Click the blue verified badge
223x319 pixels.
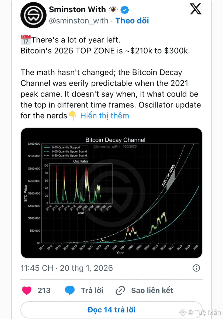click(124, 10)
